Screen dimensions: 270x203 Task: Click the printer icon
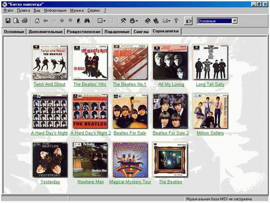[25, 21]
